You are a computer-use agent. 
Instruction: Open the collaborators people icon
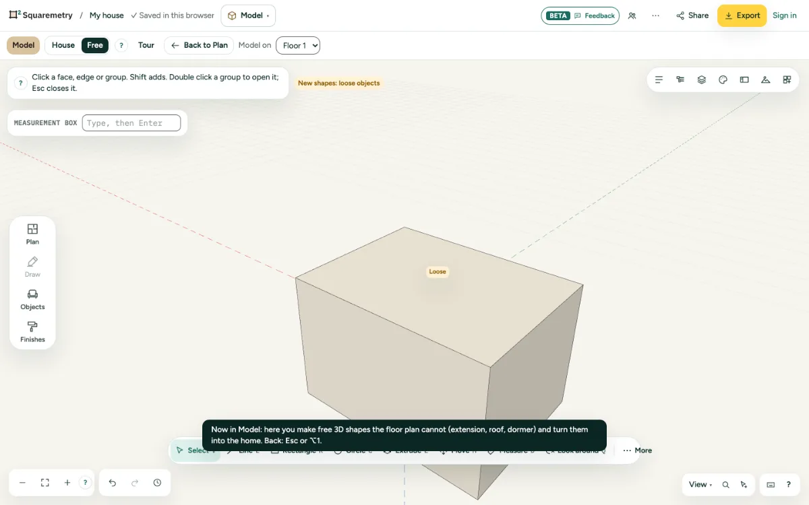coord(632,15)
